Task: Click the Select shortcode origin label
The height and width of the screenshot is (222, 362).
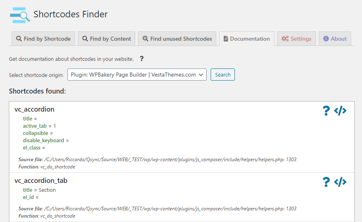Action: 36,75
